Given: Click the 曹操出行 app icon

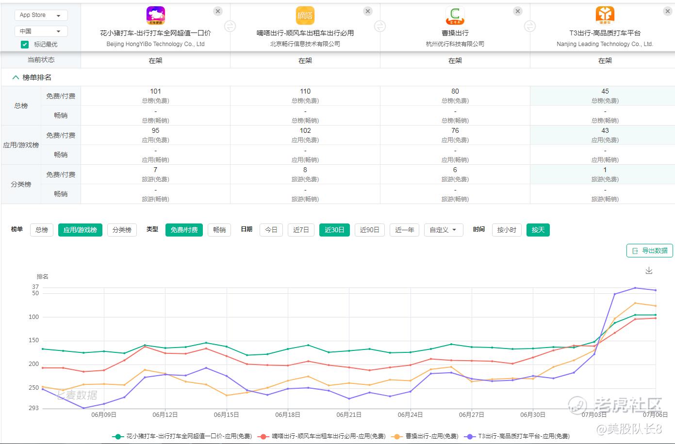Looking at the screenshot, I should click(x=455, y=16).
